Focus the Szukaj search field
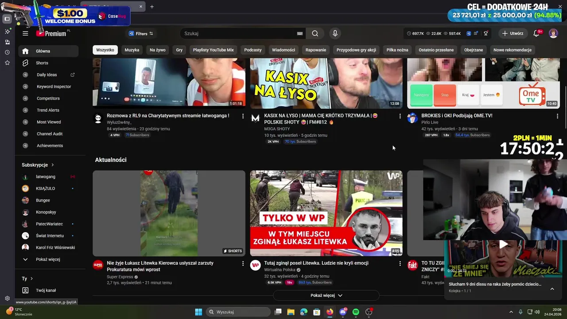 (x=238, y=34)
